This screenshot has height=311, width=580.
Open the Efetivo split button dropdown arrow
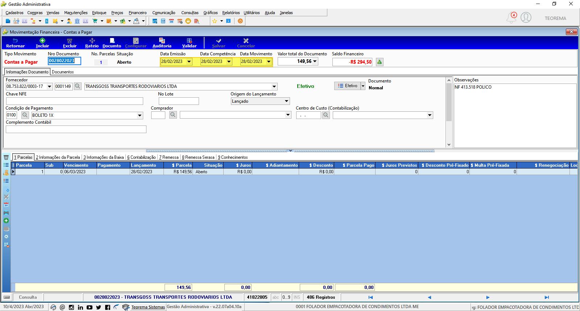pyautogui.click(x=363, y=86)
